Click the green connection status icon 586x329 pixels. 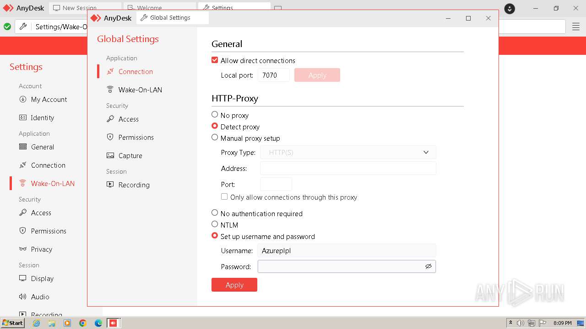(7, 27)
